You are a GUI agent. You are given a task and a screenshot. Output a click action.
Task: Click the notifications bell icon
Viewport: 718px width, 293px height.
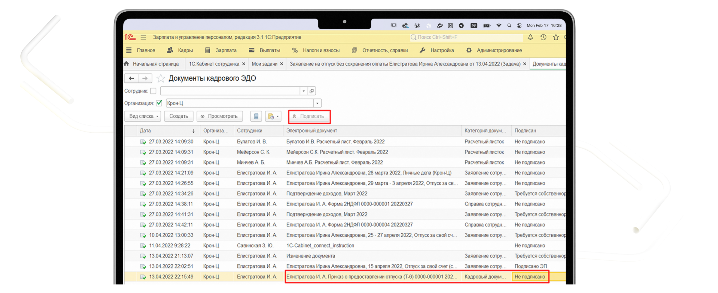point(530,37)
